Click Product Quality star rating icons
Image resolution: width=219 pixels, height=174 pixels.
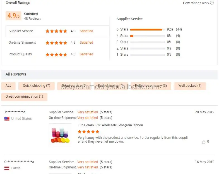pos(56,55)
